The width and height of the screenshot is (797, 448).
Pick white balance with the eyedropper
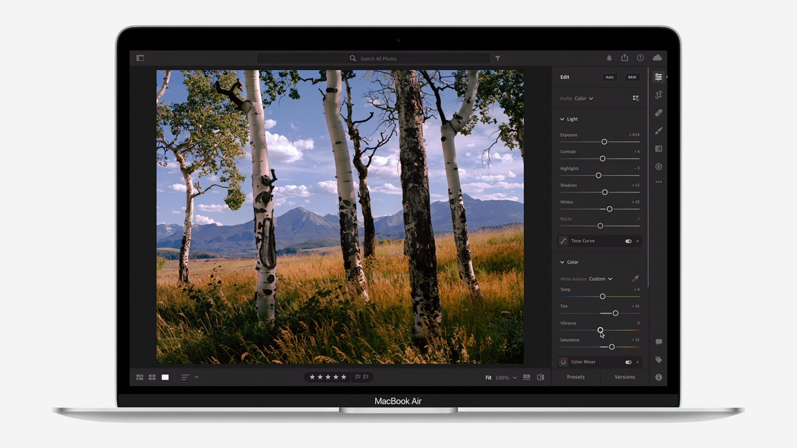[635, 278]
